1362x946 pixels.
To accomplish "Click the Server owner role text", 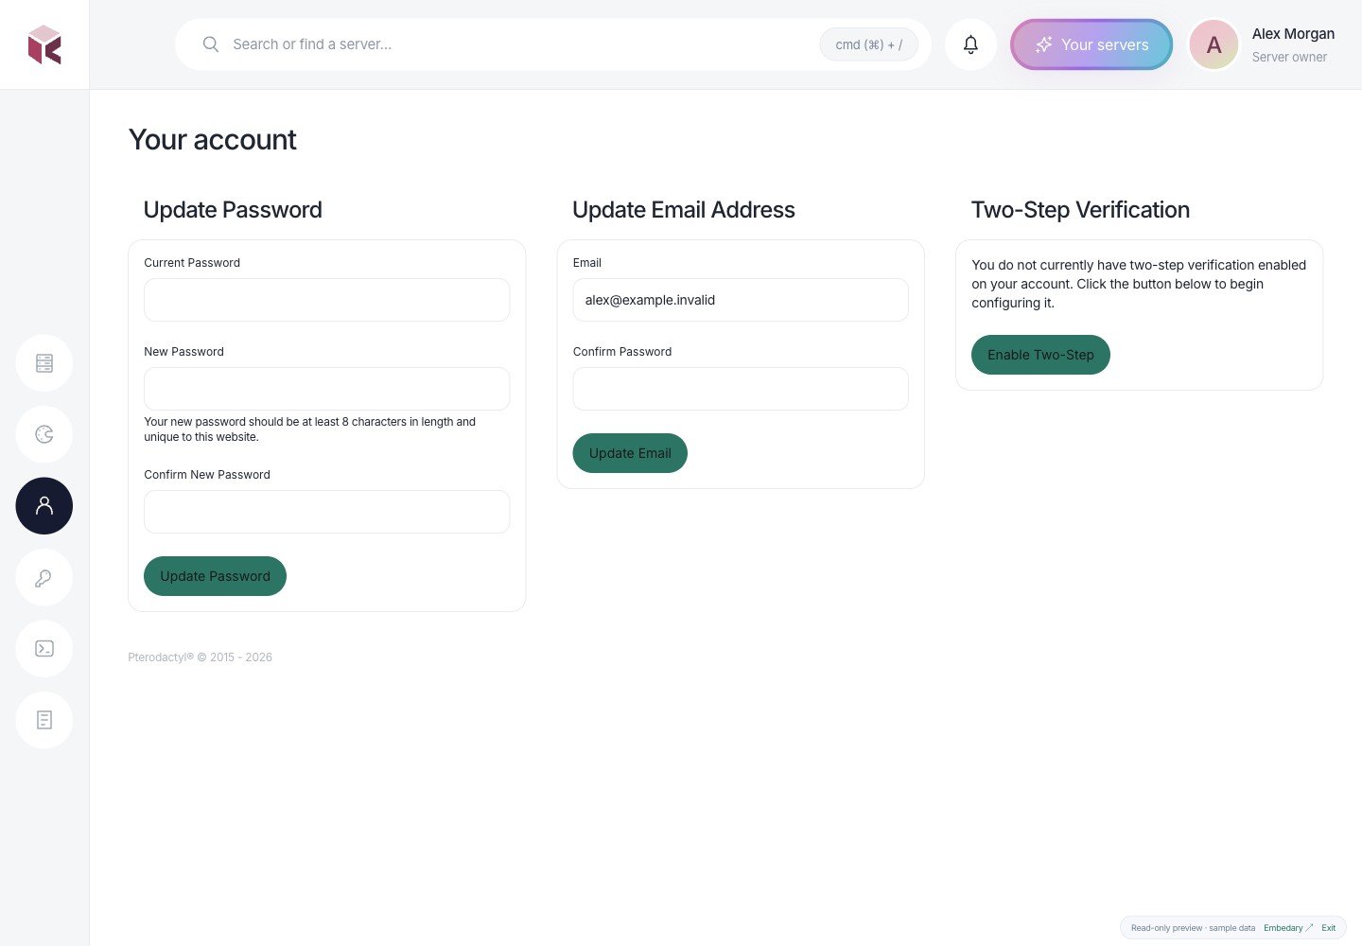I will click(x=1289, y=57).
